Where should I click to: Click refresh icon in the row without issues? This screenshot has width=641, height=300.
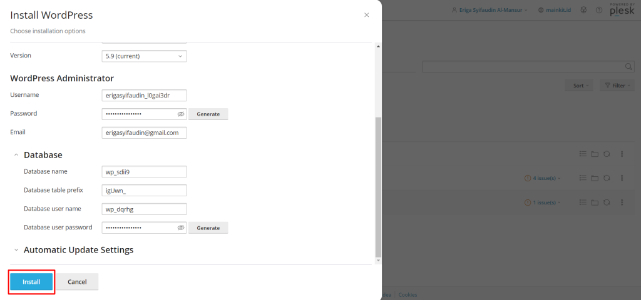(607, 154)
